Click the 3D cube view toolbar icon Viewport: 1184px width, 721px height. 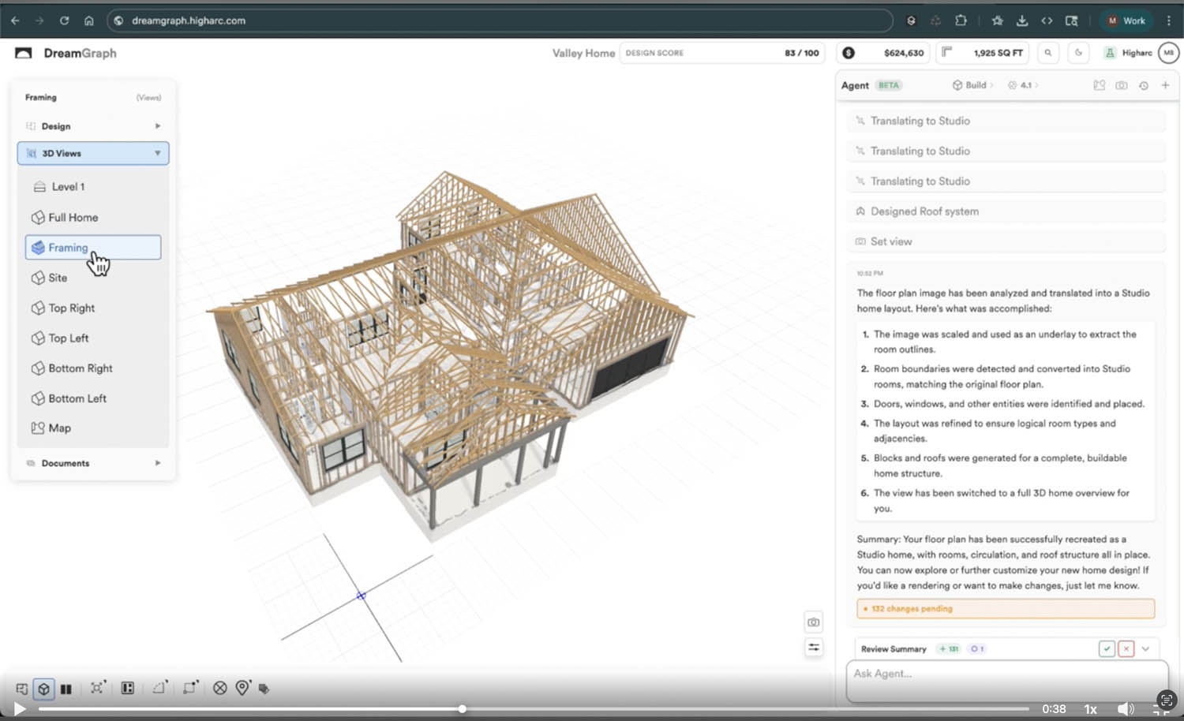(x=44, y=689)
